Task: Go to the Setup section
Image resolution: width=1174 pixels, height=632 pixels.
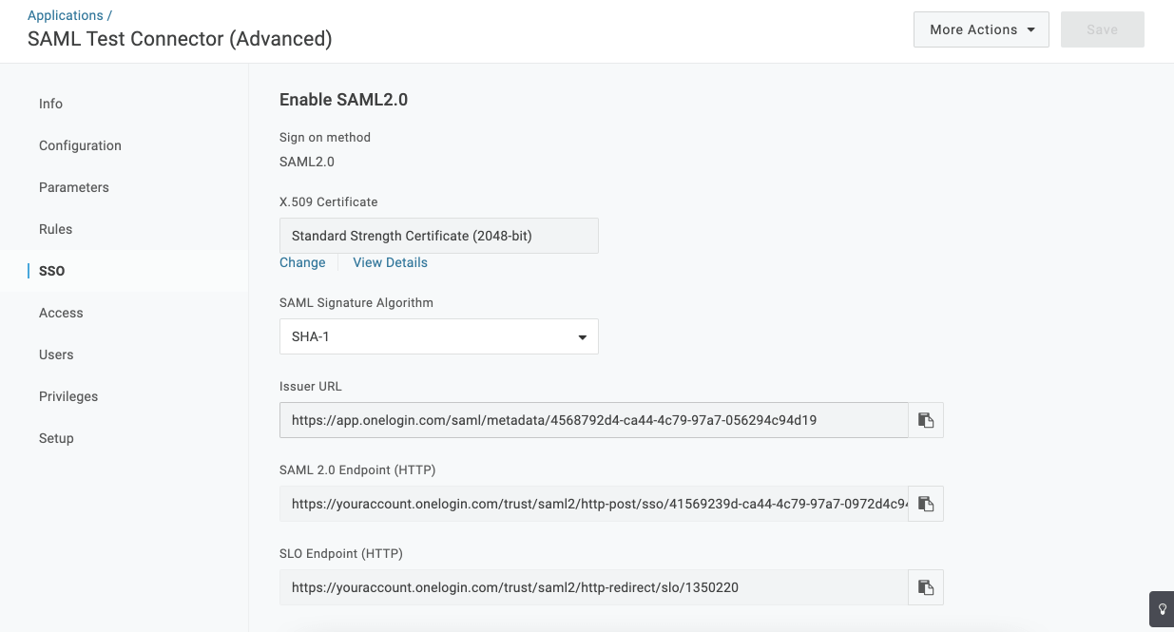Action: (56, 438)
